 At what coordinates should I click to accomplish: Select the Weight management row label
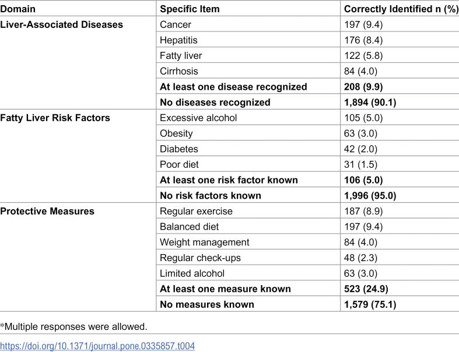204,242
